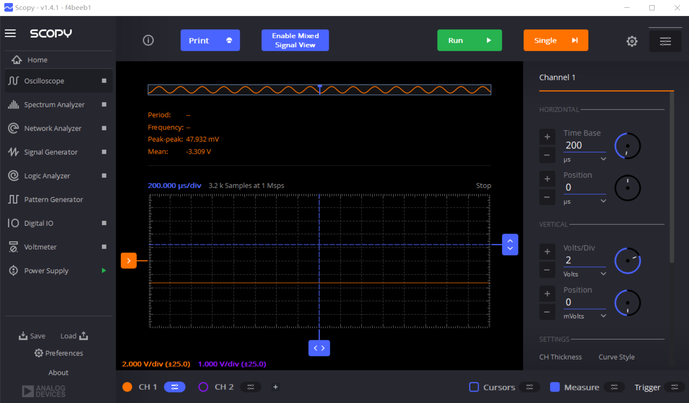Open Spectrum Analyzer from sidebar

click(54, 105)
